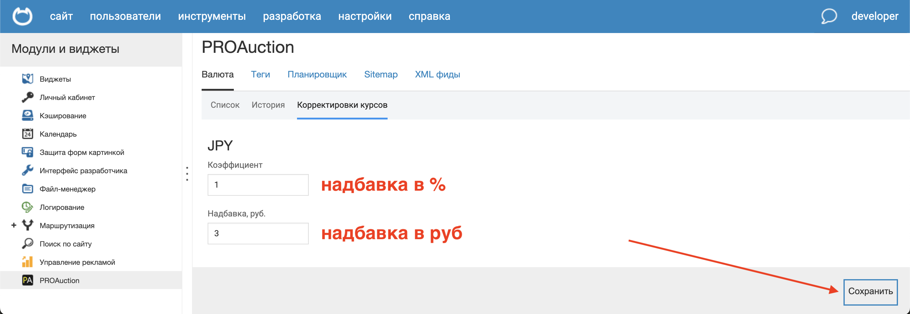910x314 pixels.
Task: Click the Логирование icon
Action: (x=28, y=207)
